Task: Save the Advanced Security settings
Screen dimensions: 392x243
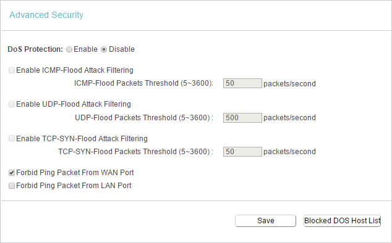Action: tap(265, 221)
